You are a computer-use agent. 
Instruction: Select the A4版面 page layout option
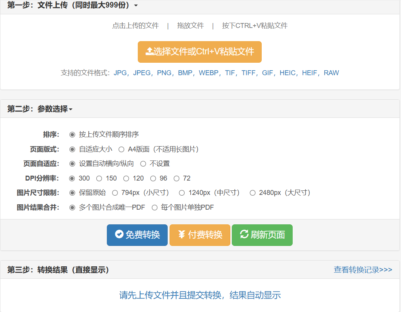(121, 149)
